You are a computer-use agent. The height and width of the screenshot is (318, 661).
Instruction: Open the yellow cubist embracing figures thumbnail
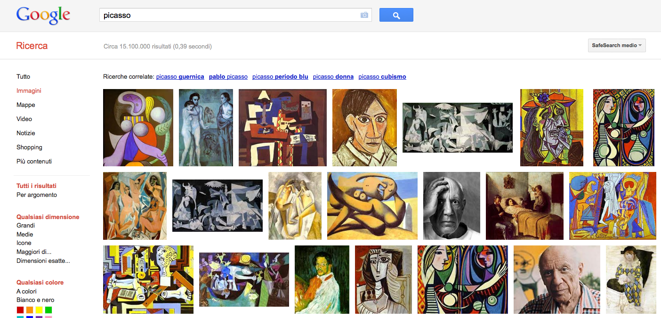tap(295, 206)
